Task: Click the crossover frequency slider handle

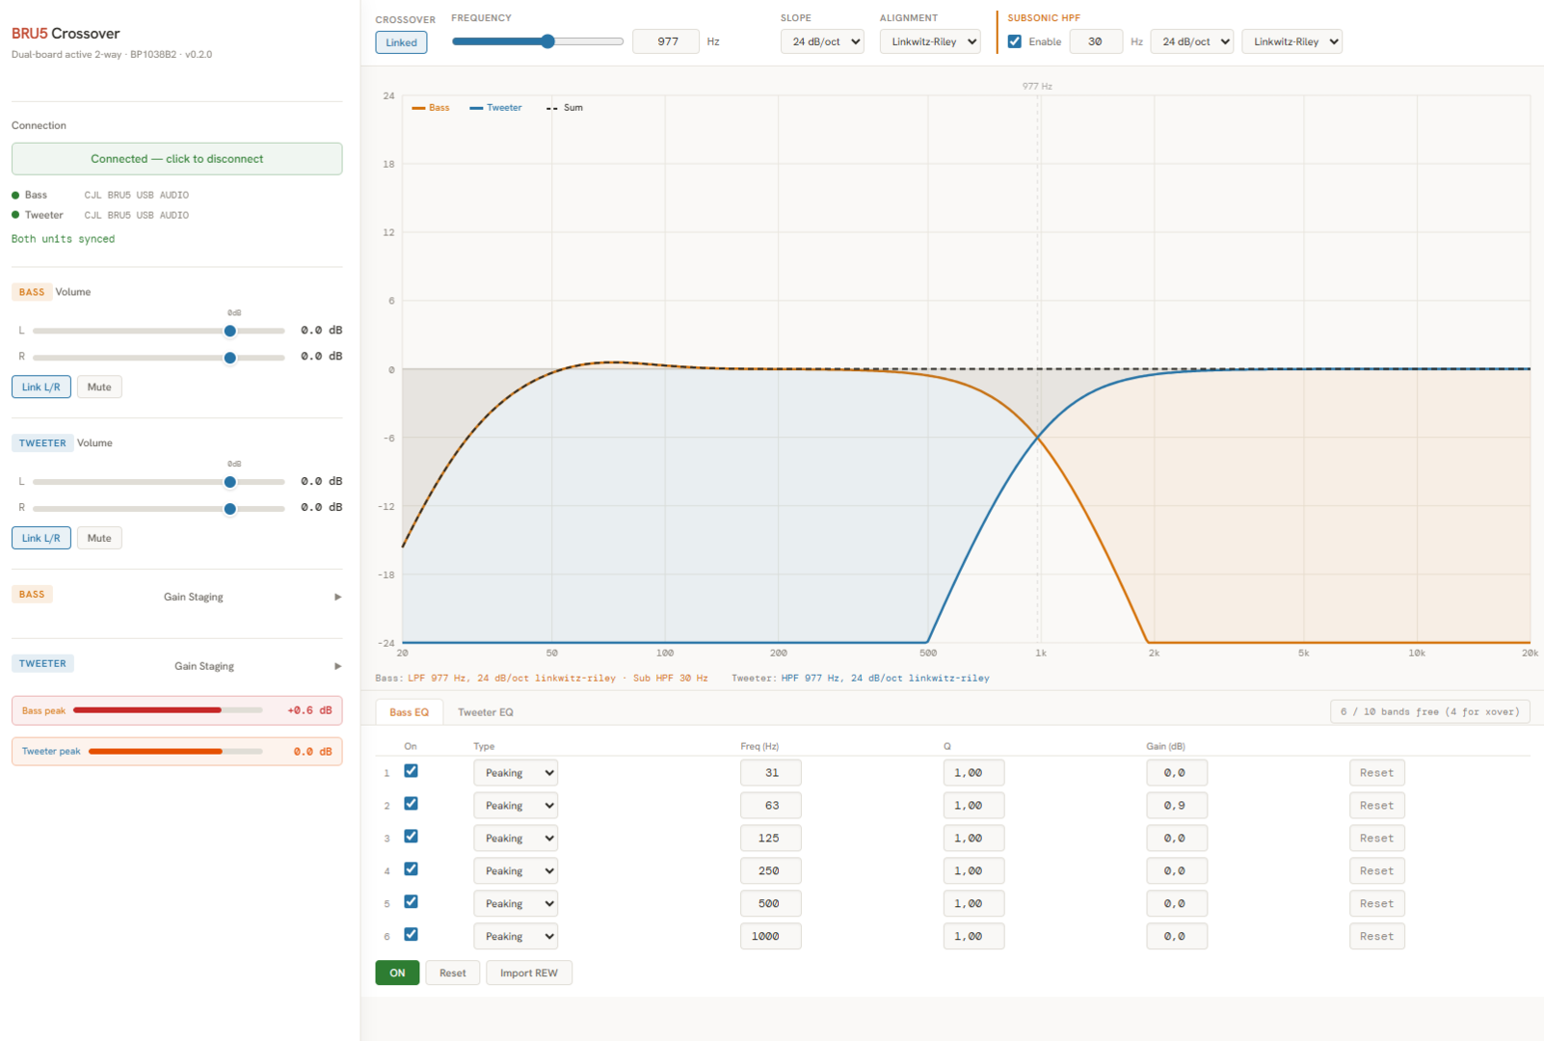Action: [x=547, y=41]
